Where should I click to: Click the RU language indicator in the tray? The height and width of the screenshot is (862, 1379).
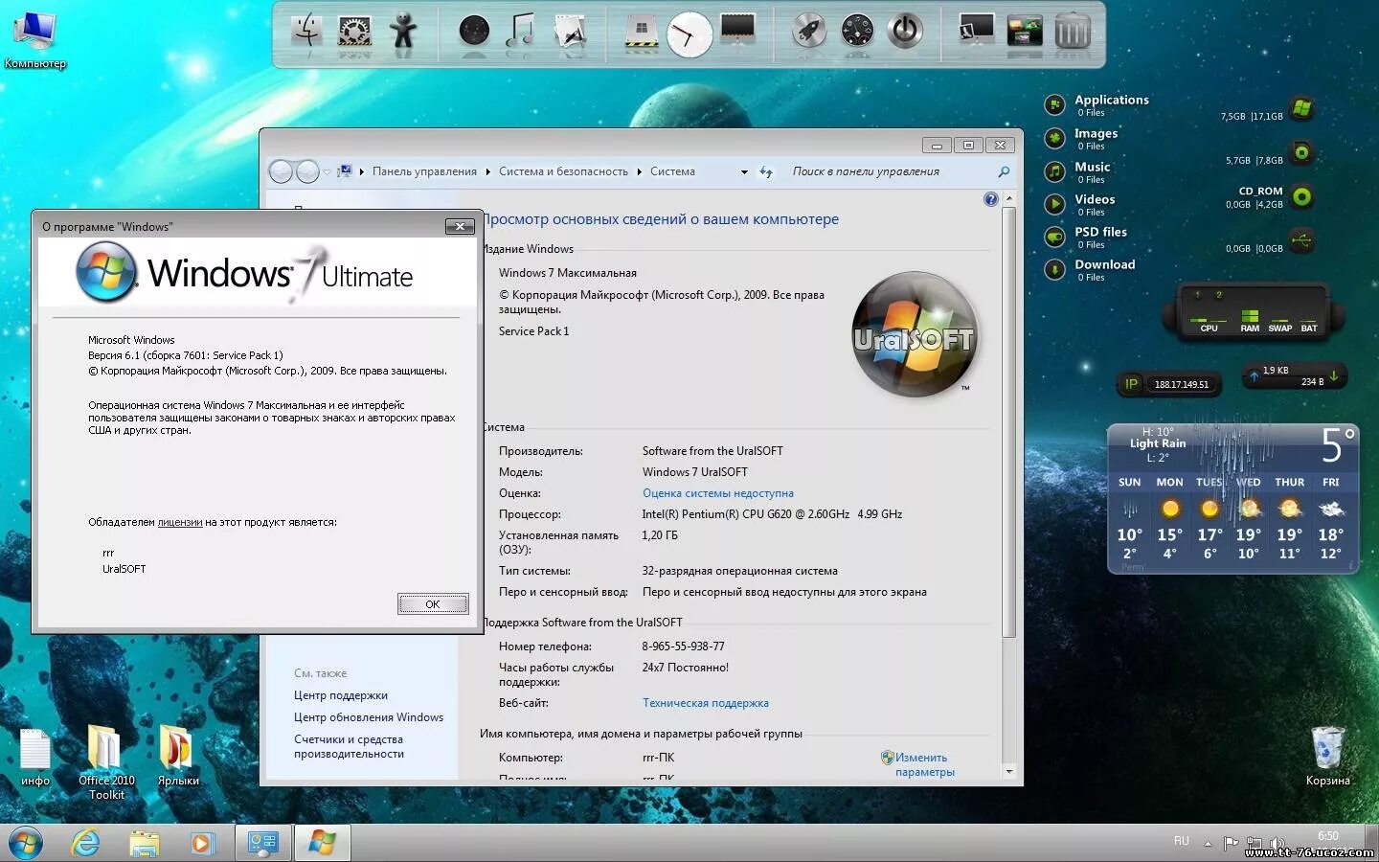[x=1181, y=841]
